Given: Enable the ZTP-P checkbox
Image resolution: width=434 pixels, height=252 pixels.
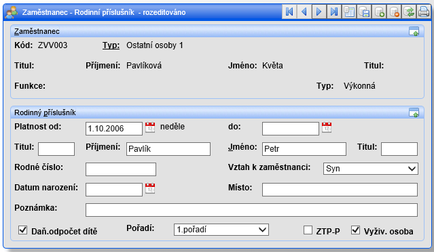Looking at the screenshot, I should 308,230.
